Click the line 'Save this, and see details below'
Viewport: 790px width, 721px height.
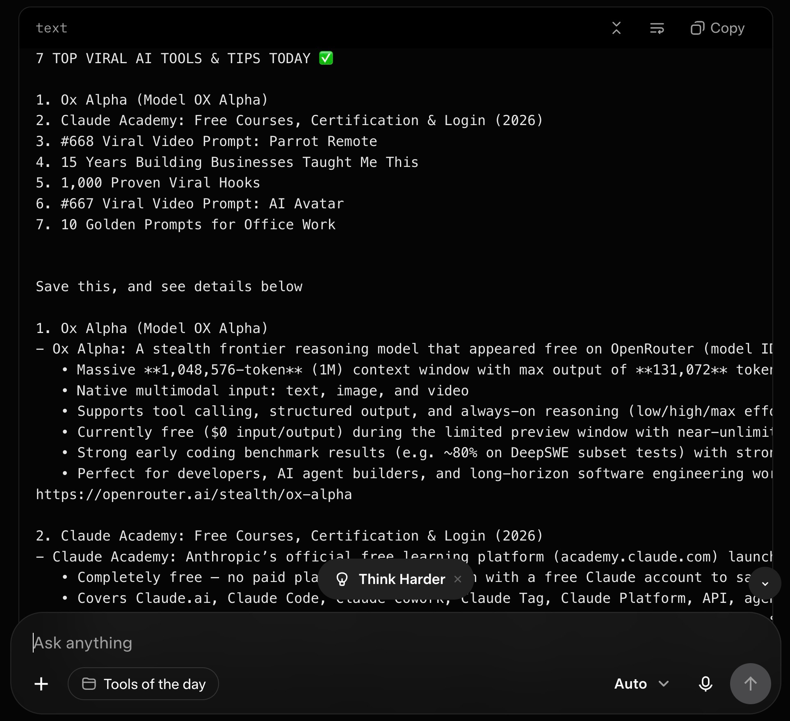click(x=169, y=287)
